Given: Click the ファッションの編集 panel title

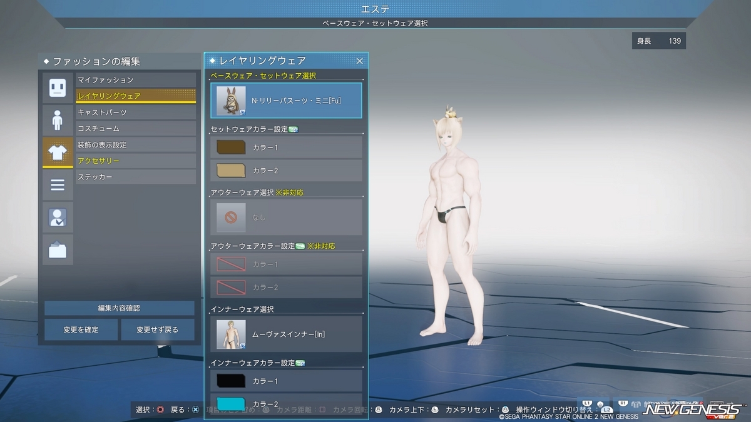Looking at the screenshot, I should [96, 61].
